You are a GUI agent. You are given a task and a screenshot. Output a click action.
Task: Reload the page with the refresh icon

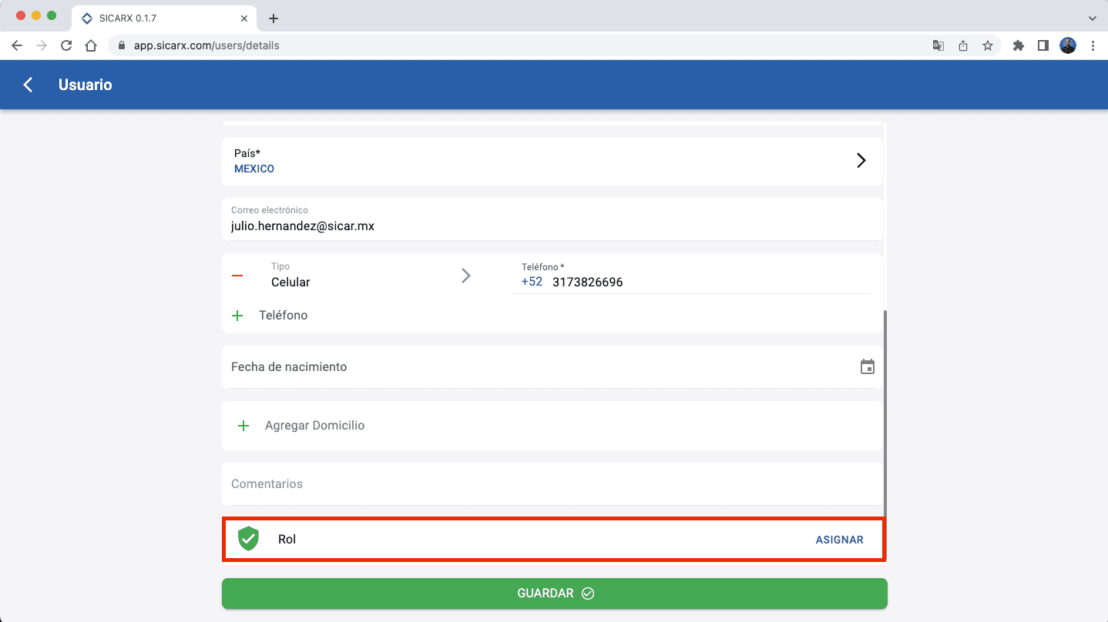point(66,45)
